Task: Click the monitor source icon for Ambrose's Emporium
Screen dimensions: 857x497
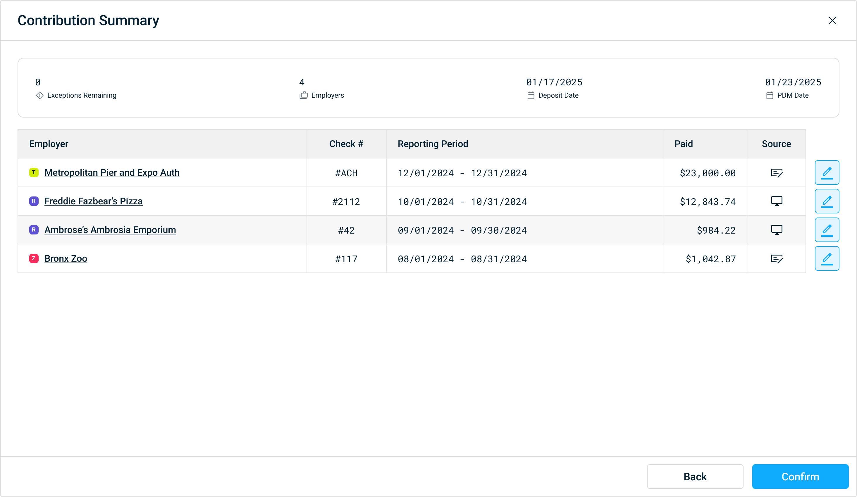Action: [776, 230]
